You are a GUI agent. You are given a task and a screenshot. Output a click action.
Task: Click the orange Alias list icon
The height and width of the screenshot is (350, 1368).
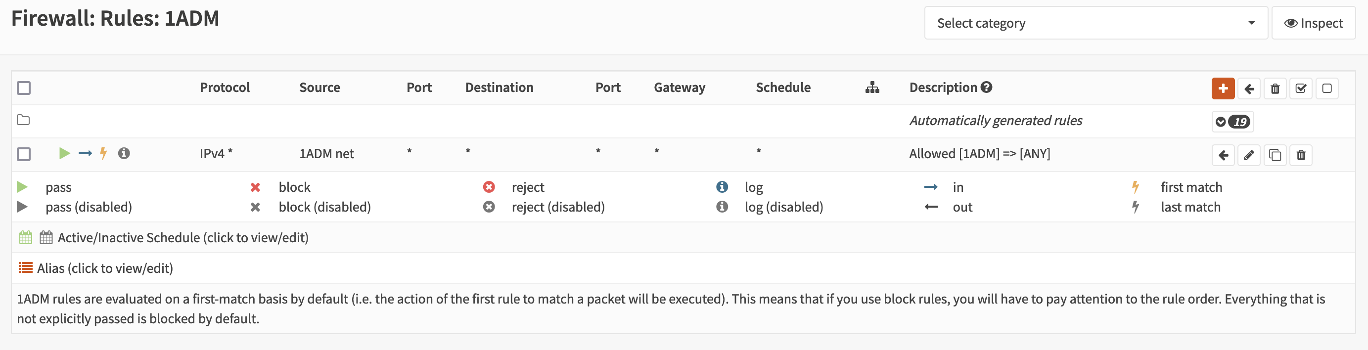tap(26, 267)
